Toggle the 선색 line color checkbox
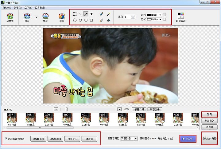The width and height of the screenshot is (221, 149). [164, 15]
